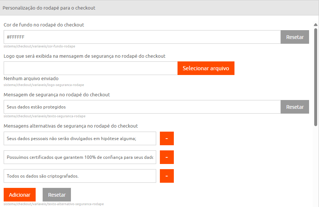
Task: Delete the "Possuímos certificados" message with minus button
Action: click(x=166, y=157)
